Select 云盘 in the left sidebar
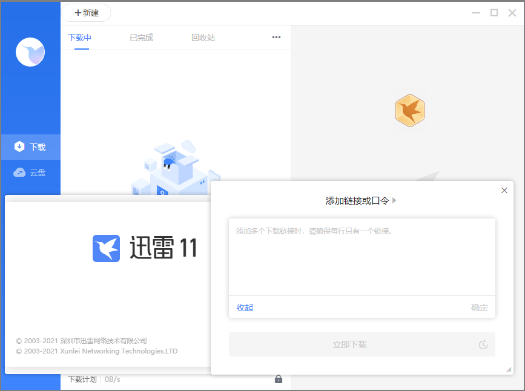 30,172
